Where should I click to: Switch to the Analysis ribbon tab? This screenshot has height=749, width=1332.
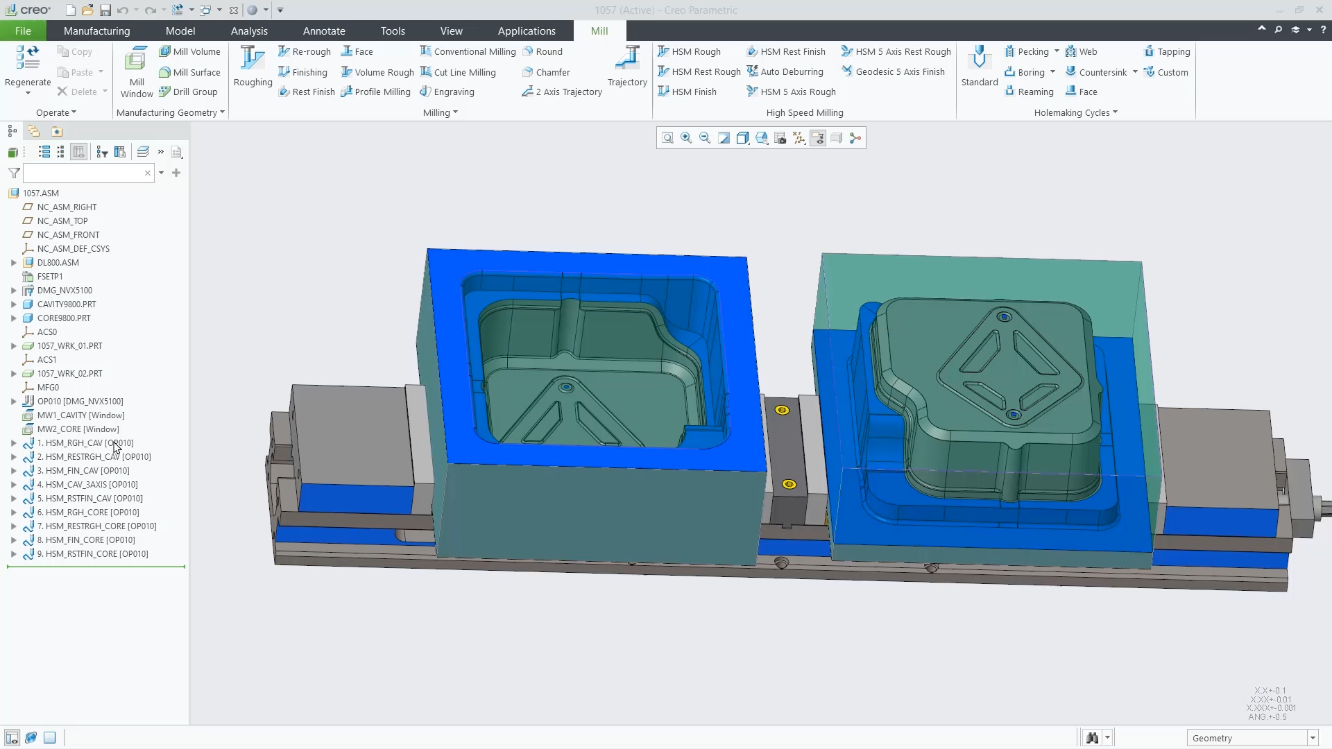249,31
